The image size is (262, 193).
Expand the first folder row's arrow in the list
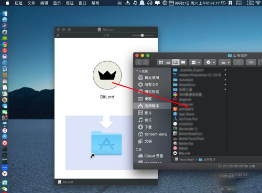point(225,70)
